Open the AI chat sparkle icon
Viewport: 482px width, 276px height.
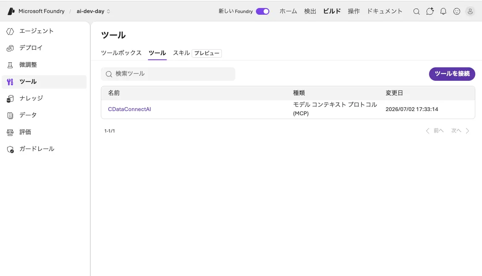pos(430,11)
